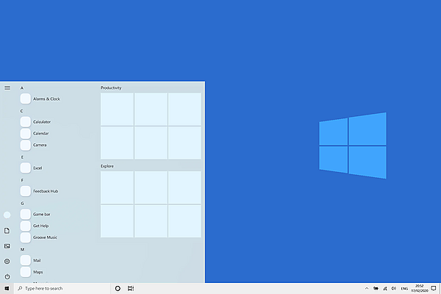
Task: Click the taskbar clock and date
Action: [420, 288]
